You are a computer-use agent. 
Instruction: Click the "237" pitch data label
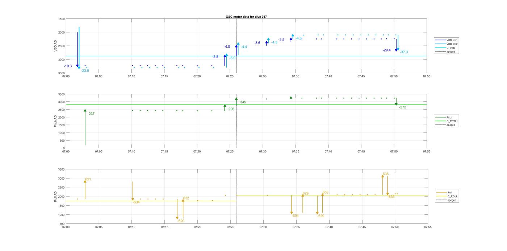pos(92,114)
